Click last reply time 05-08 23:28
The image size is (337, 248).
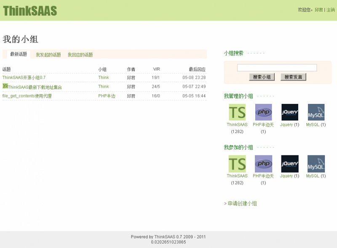[194, 77]
